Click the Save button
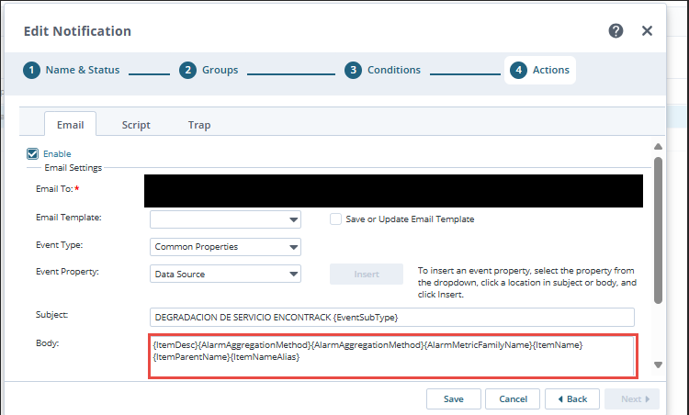The width and height of the screenshot is (689, 415). tap(454, 398)
